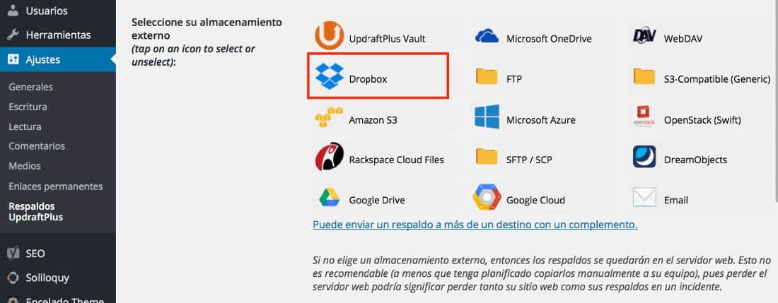Image resolution: width=778 pixels, height=303 pixels.
Task: Select the WebDAV storage icon
Action: point(644,36)
